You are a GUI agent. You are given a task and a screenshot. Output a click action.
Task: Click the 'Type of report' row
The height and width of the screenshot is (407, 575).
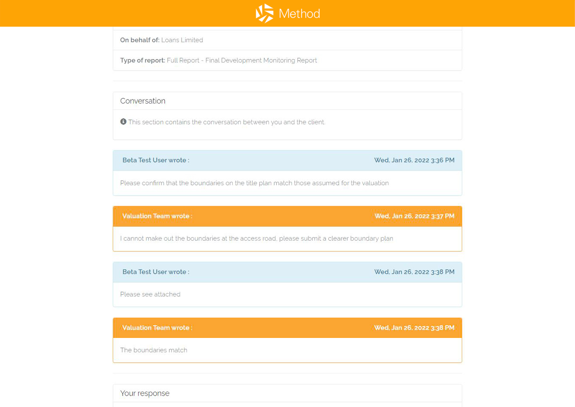coord(287,60)
